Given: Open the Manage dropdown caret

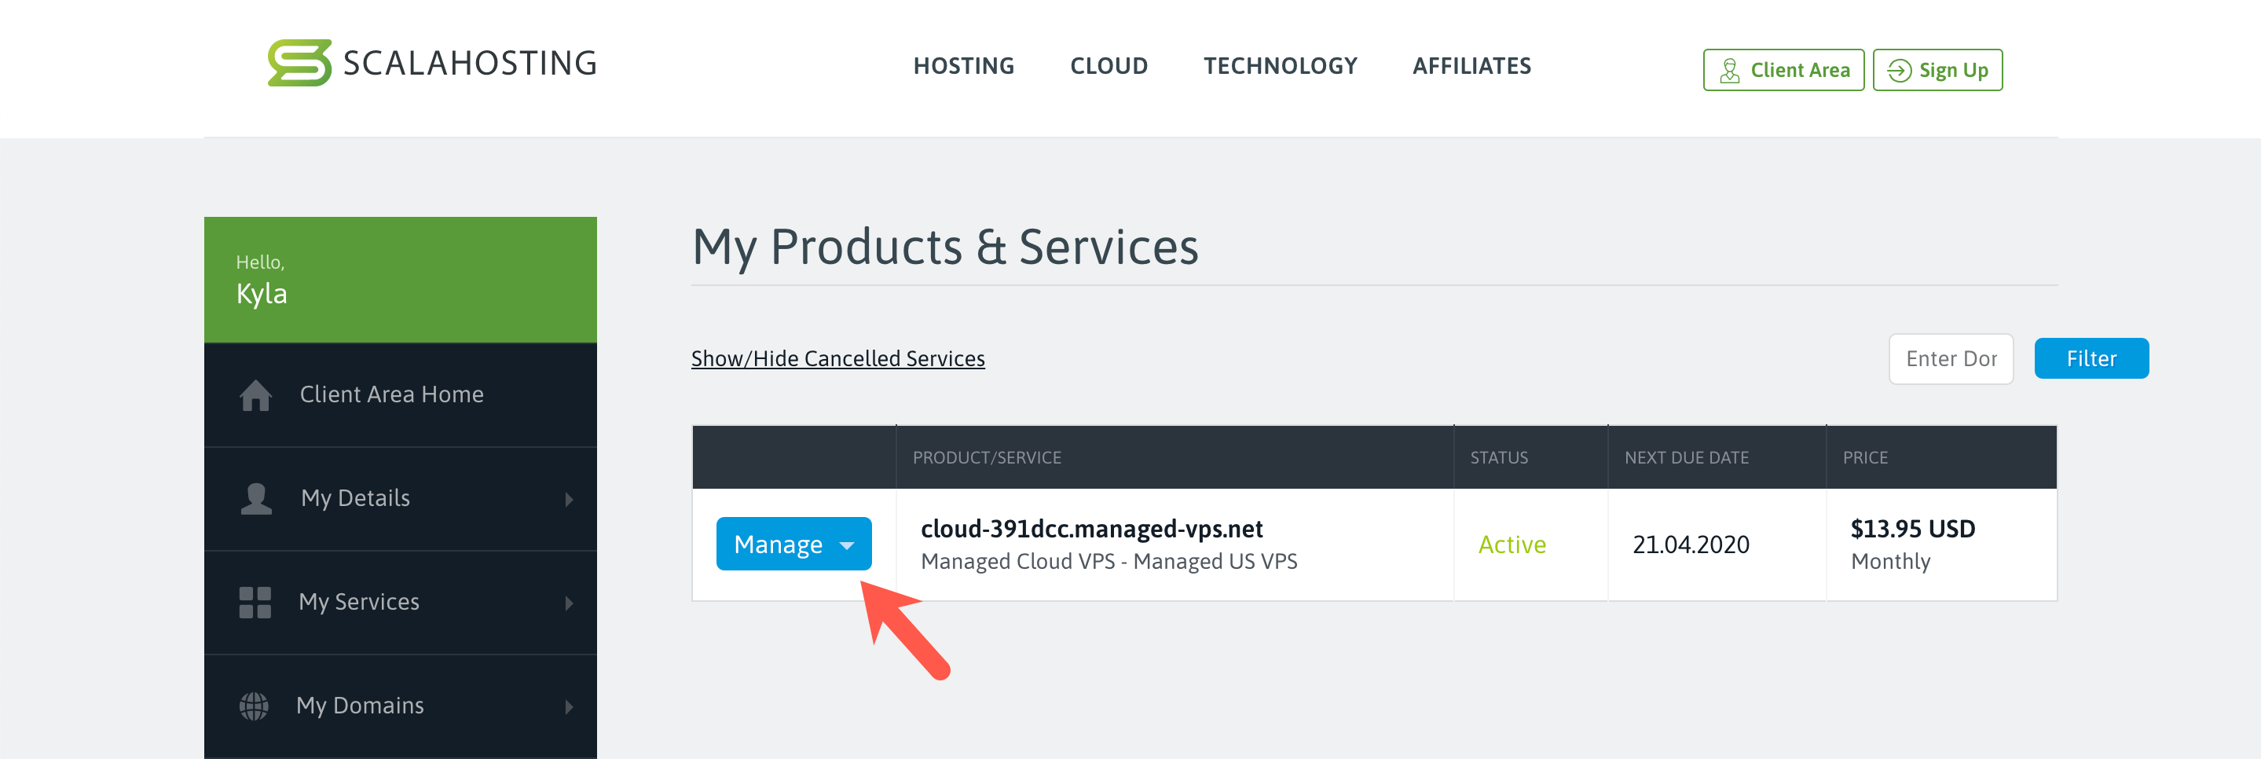Looking at the screenshot, I should pyautogui.click(x=847, y=546).
